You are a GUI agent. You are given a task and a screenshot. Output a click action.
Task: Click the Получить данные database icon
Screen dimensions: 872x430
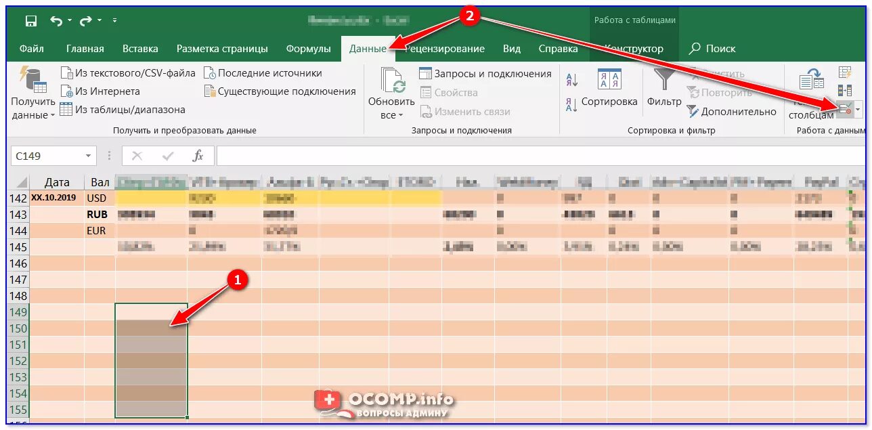click(x=32, y=79)
